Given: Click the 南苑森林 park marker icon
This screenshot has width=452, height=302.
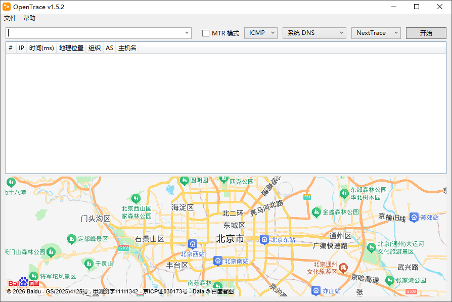Looking at the screenshot, I should pos(217,285).
